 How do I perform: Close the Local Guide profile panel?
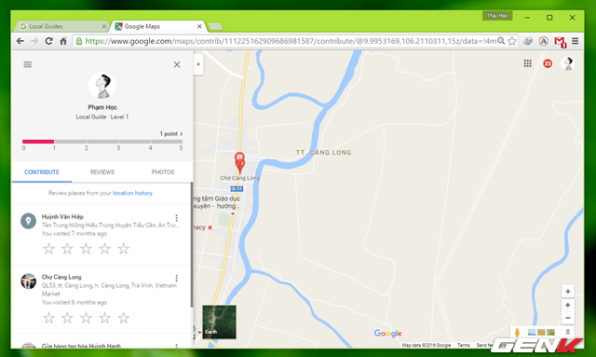click(177, 64)
